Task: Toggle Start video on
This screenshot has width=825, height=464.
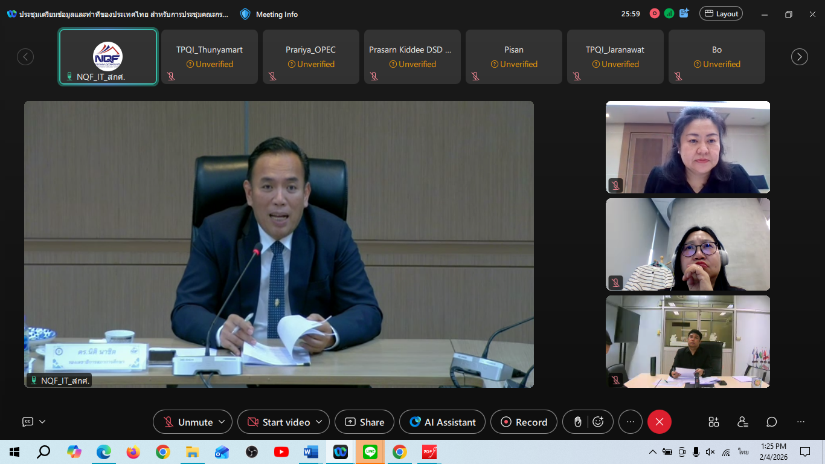Action: click(278, 422)
